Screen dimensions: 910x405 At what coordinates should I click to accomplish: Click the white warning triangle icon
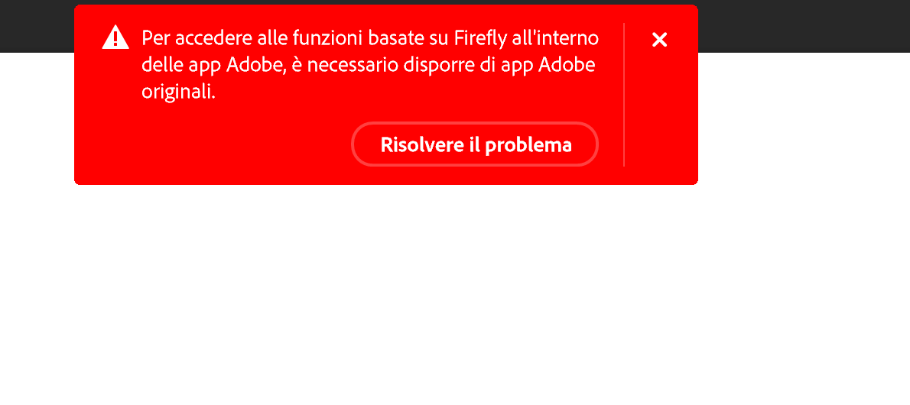115,37
